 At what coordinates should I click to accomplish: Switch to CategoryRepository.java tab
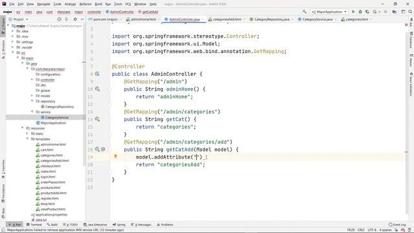pyautogui.click(x=272, y=19)
